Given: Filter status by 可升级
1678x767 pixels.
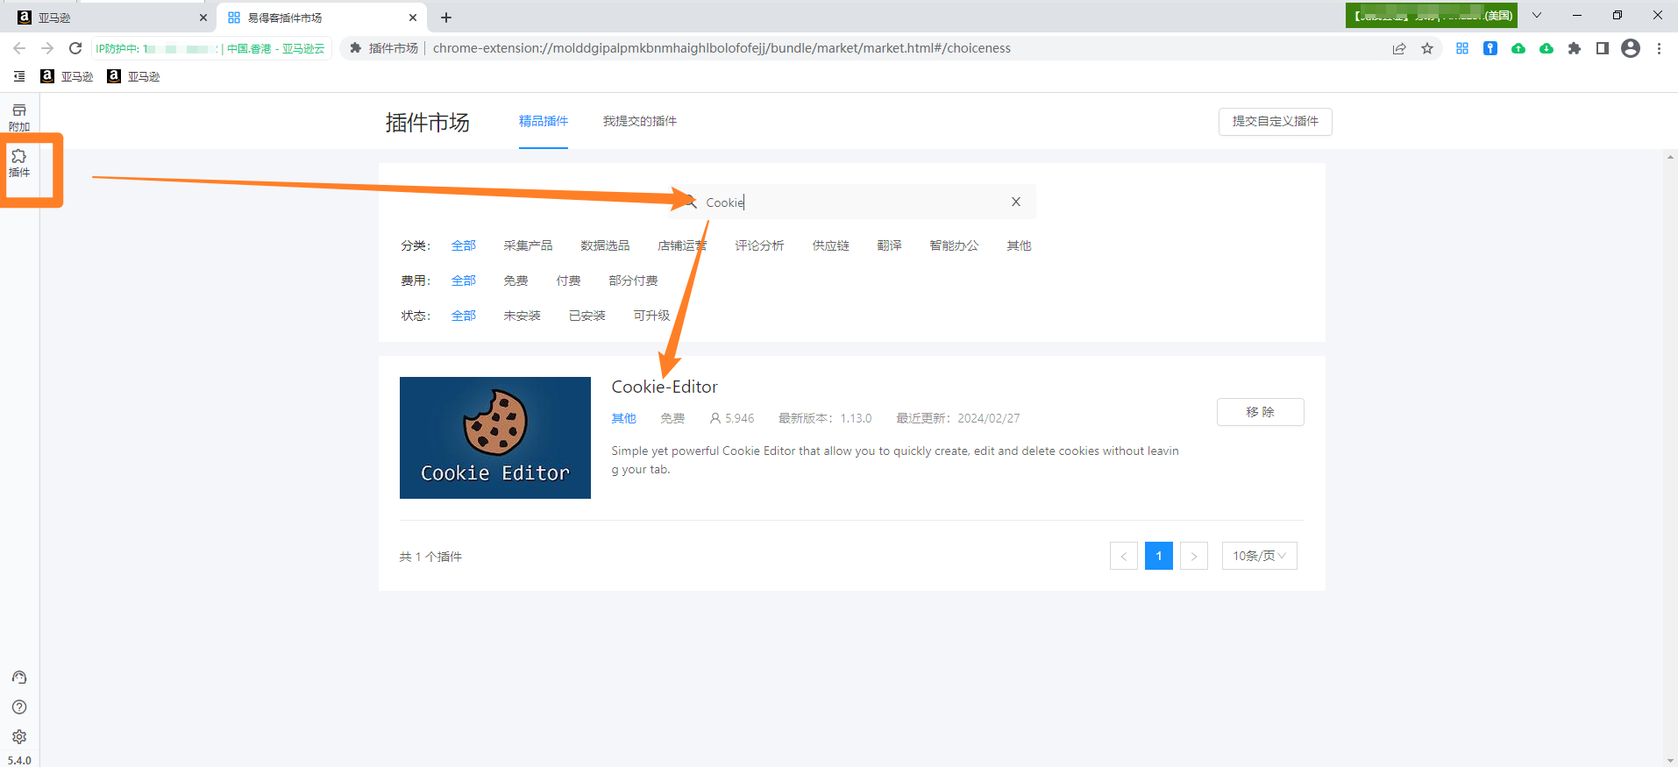Looking at the screenshot, I should tap(651, 316).
